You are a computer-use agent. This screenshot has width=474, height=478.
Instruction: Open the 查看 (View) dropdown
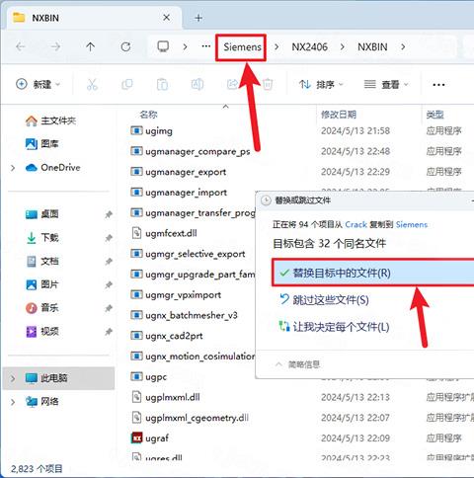click(386, 85)
